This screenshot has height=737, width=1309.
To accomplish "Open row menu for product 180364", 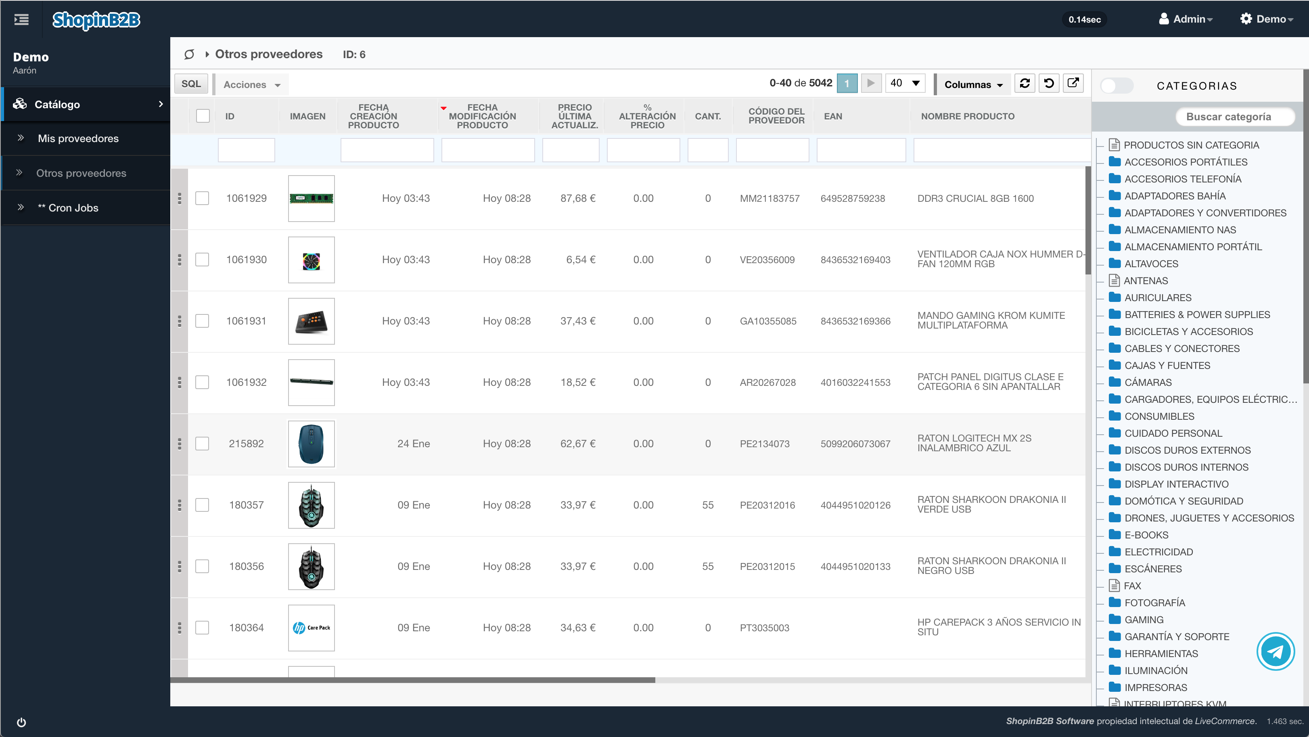I will (x=180, y=628).
